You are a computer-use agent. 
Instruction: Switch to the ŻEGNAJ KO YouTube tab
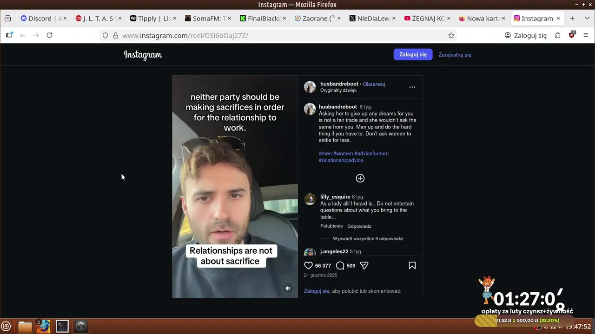point(427,19)
